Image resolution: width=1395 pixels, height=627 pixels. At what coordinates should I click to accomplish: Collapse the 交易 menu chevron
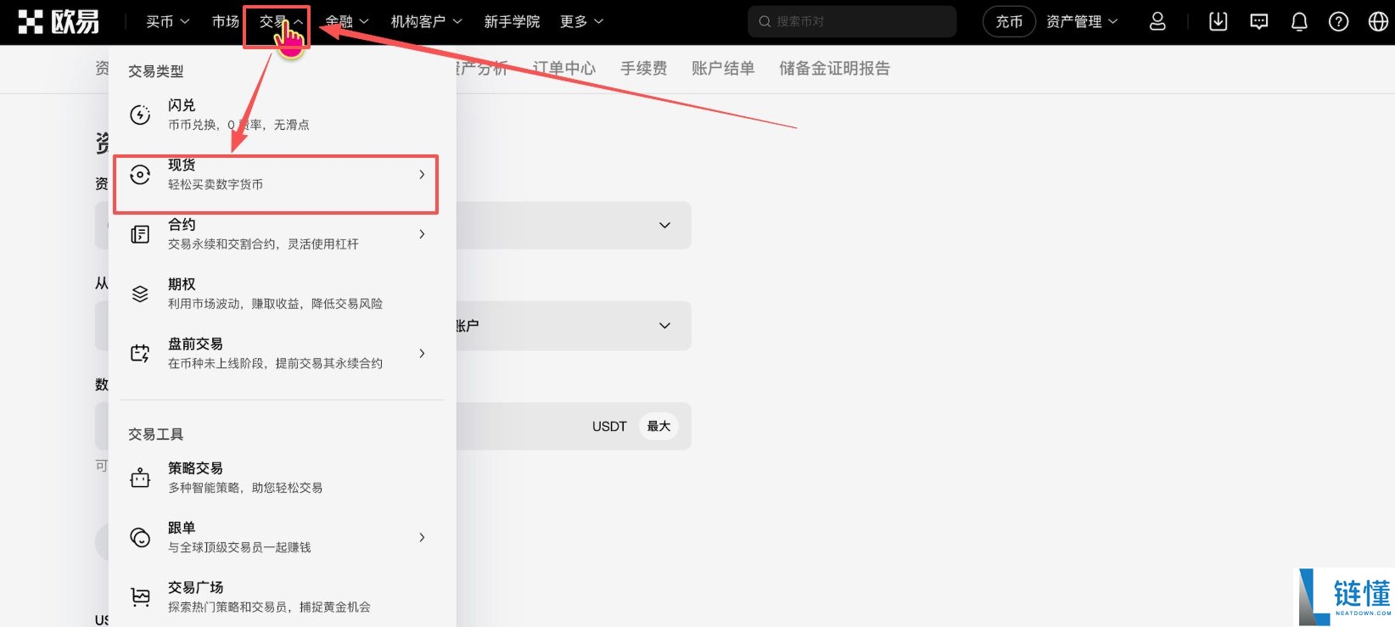click(299, 21)
